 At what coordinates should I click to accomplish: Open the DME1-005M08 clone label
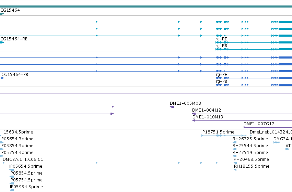[186, 103]
